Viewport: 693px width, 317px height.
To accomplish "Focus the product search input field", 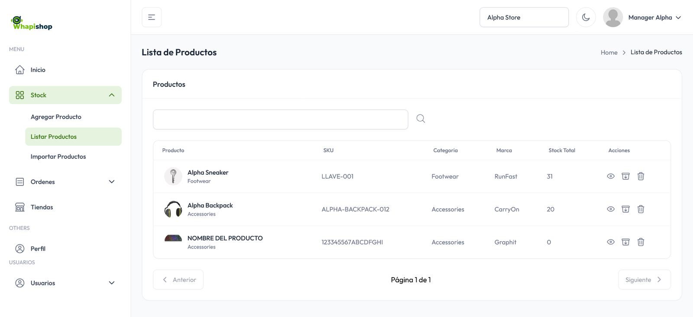I will point(280,119).
